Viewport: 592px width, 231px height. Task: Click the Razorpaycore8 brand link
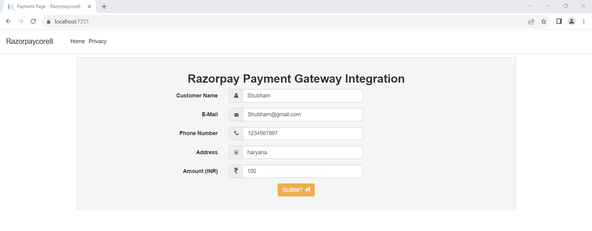[x=30, y=41]
